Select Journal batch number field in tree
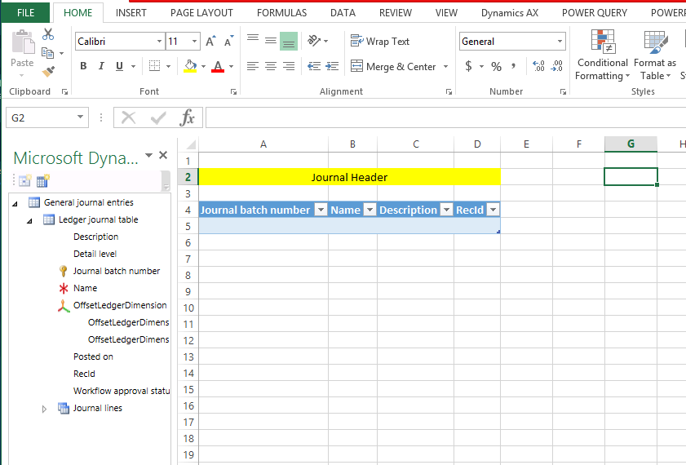 [x=116, y=271]
